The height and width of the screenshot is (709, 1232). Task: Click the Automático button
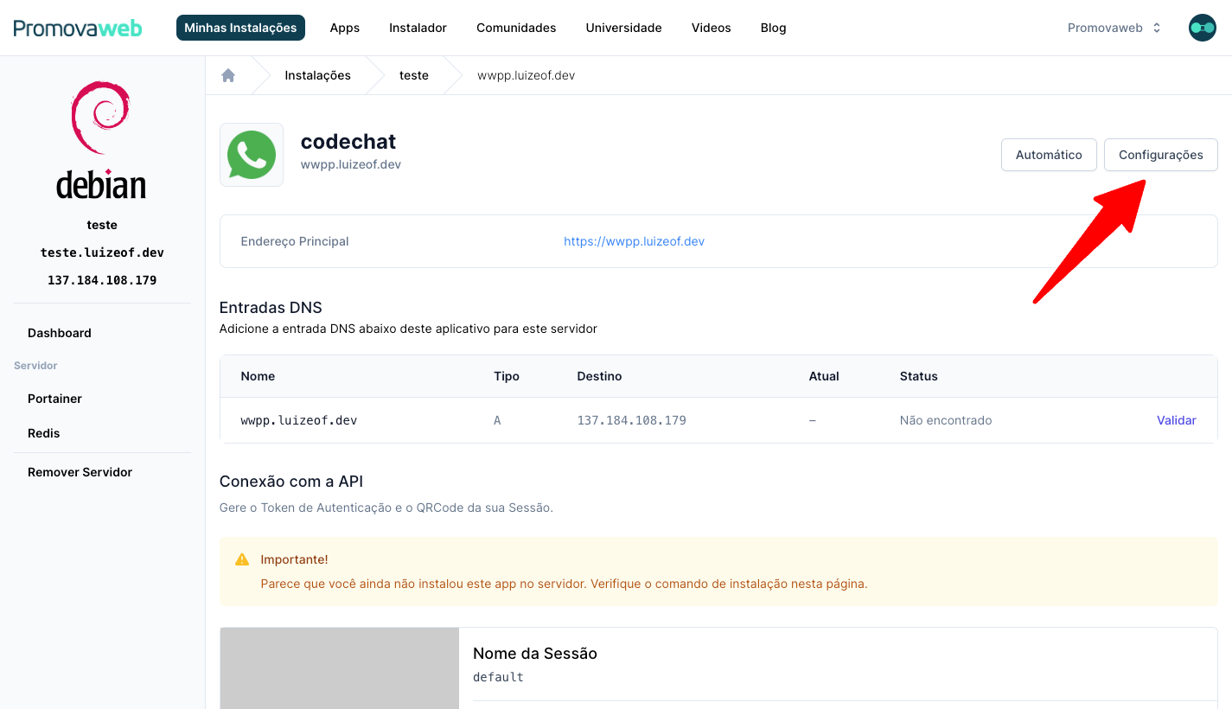tap(1049, 155)
